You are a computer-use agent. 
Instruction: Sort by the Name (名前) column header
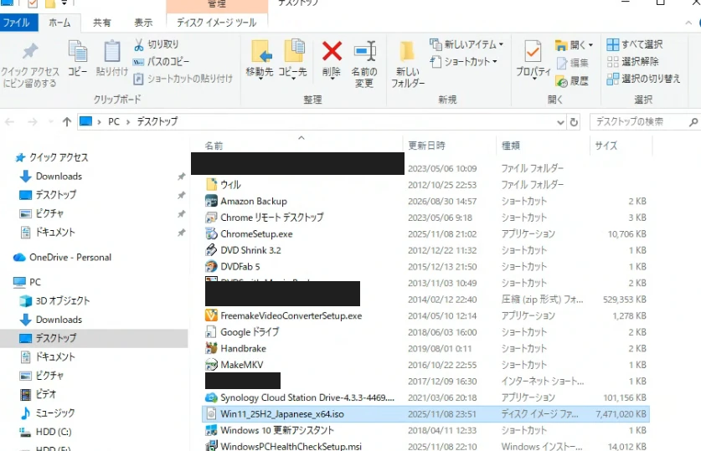pyautogui.click(x=214, y=146)
